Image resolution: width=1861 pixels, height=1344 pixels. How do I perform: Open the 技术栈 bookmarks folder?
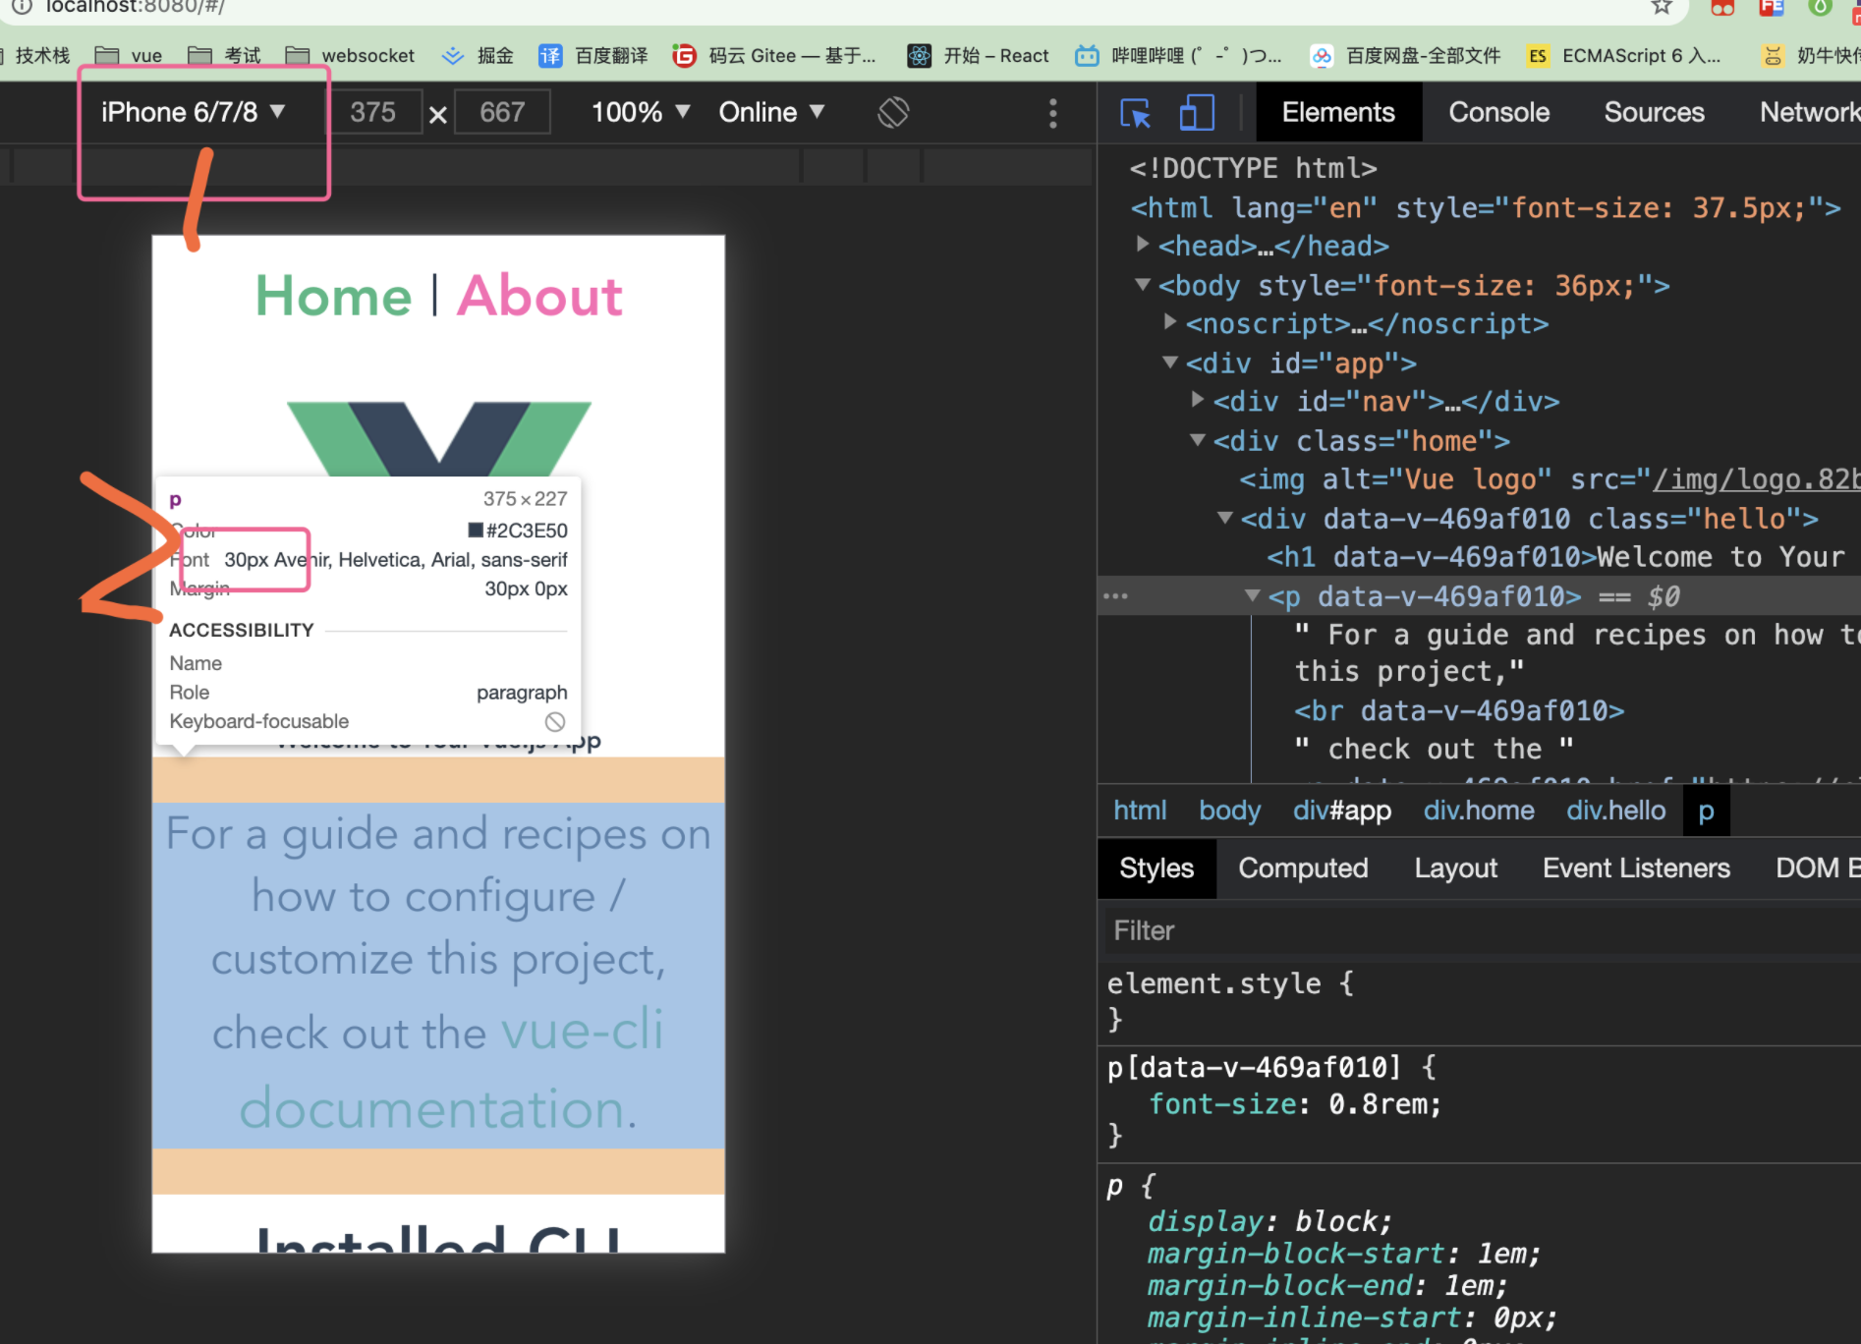36,56
